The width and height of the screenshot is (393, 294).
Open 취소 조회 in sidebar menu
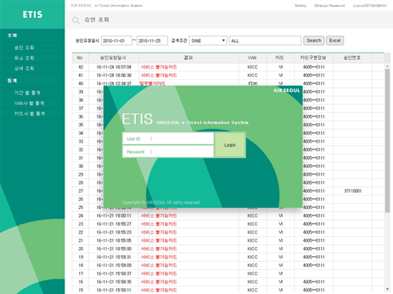coord(24,58)
